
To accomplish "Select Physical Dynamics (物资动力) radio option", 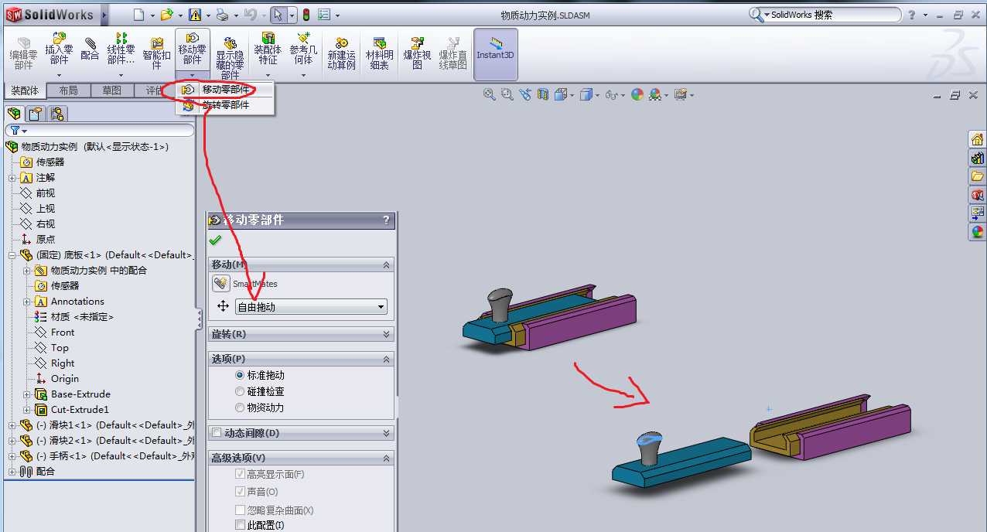I will [240, 408].
